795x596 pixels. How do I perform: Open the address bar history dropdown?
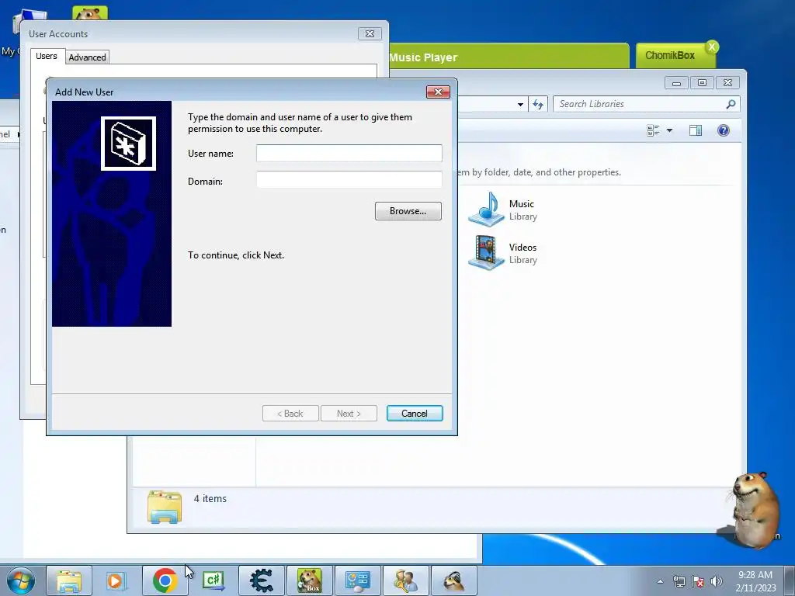pos(520,105)
